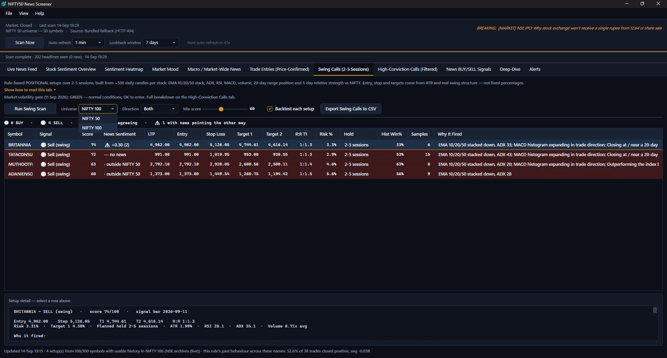This screenshot has width=667, height=358.
Task: Open the File menu
Action: [9, 13]
